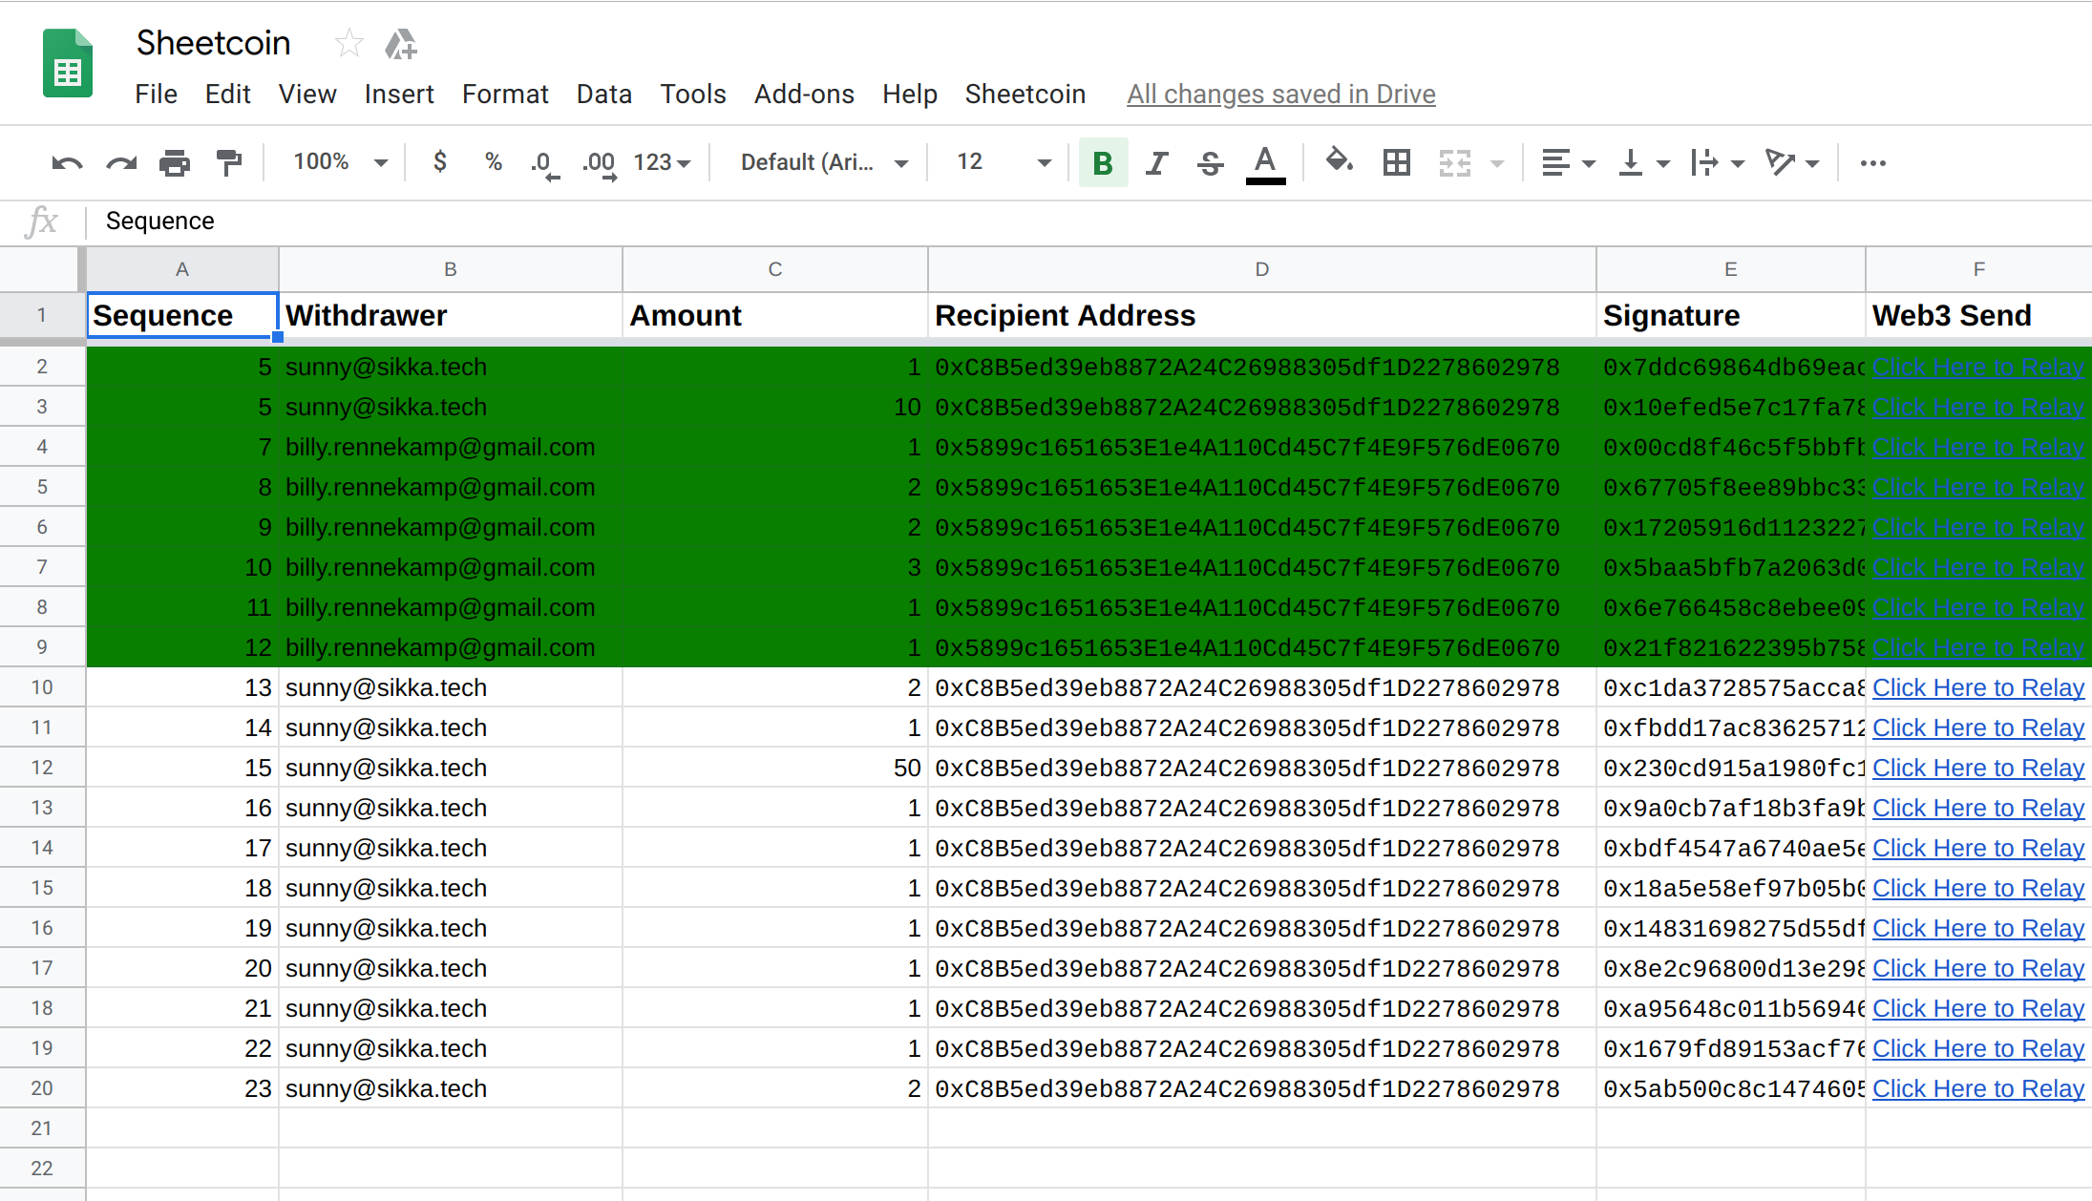Click All changes saved in Drive

[x=1280, y=94]
